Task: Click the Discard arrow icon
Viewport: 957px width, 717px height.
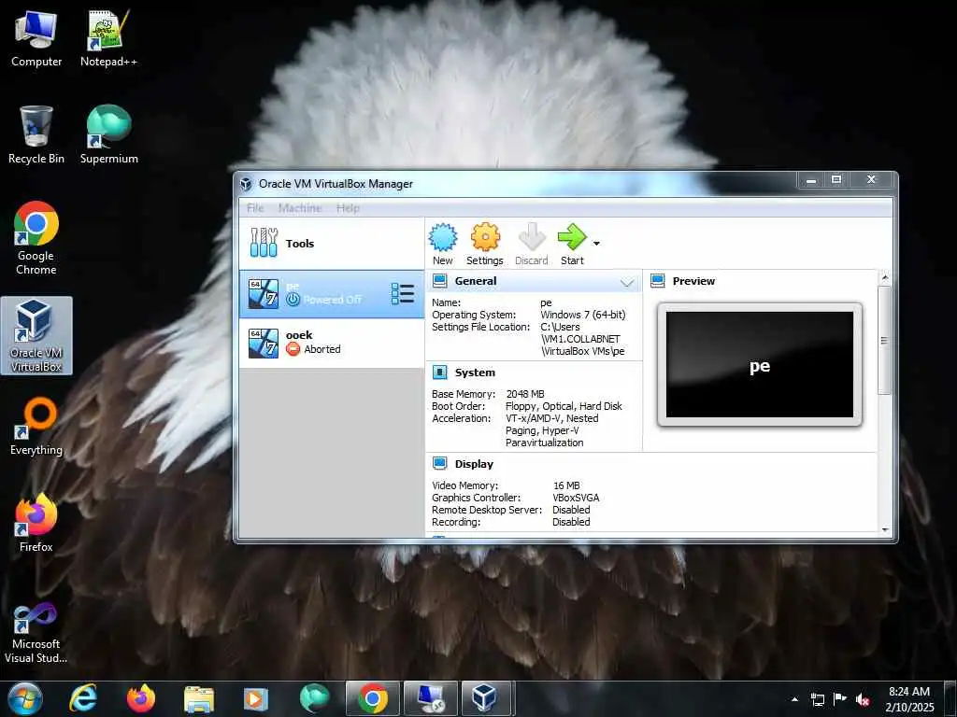Action: click(x=532, y=237)
